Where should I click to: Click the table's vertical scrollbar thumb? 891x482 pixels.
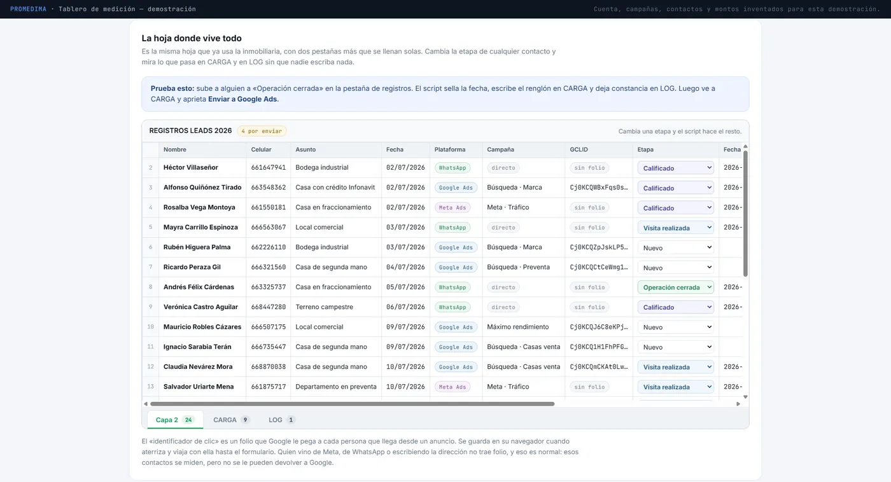click(x=745, y=213)
